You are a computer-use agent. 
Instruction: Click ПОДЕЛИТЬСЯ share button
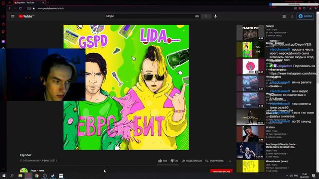click(x=192, y=161)
